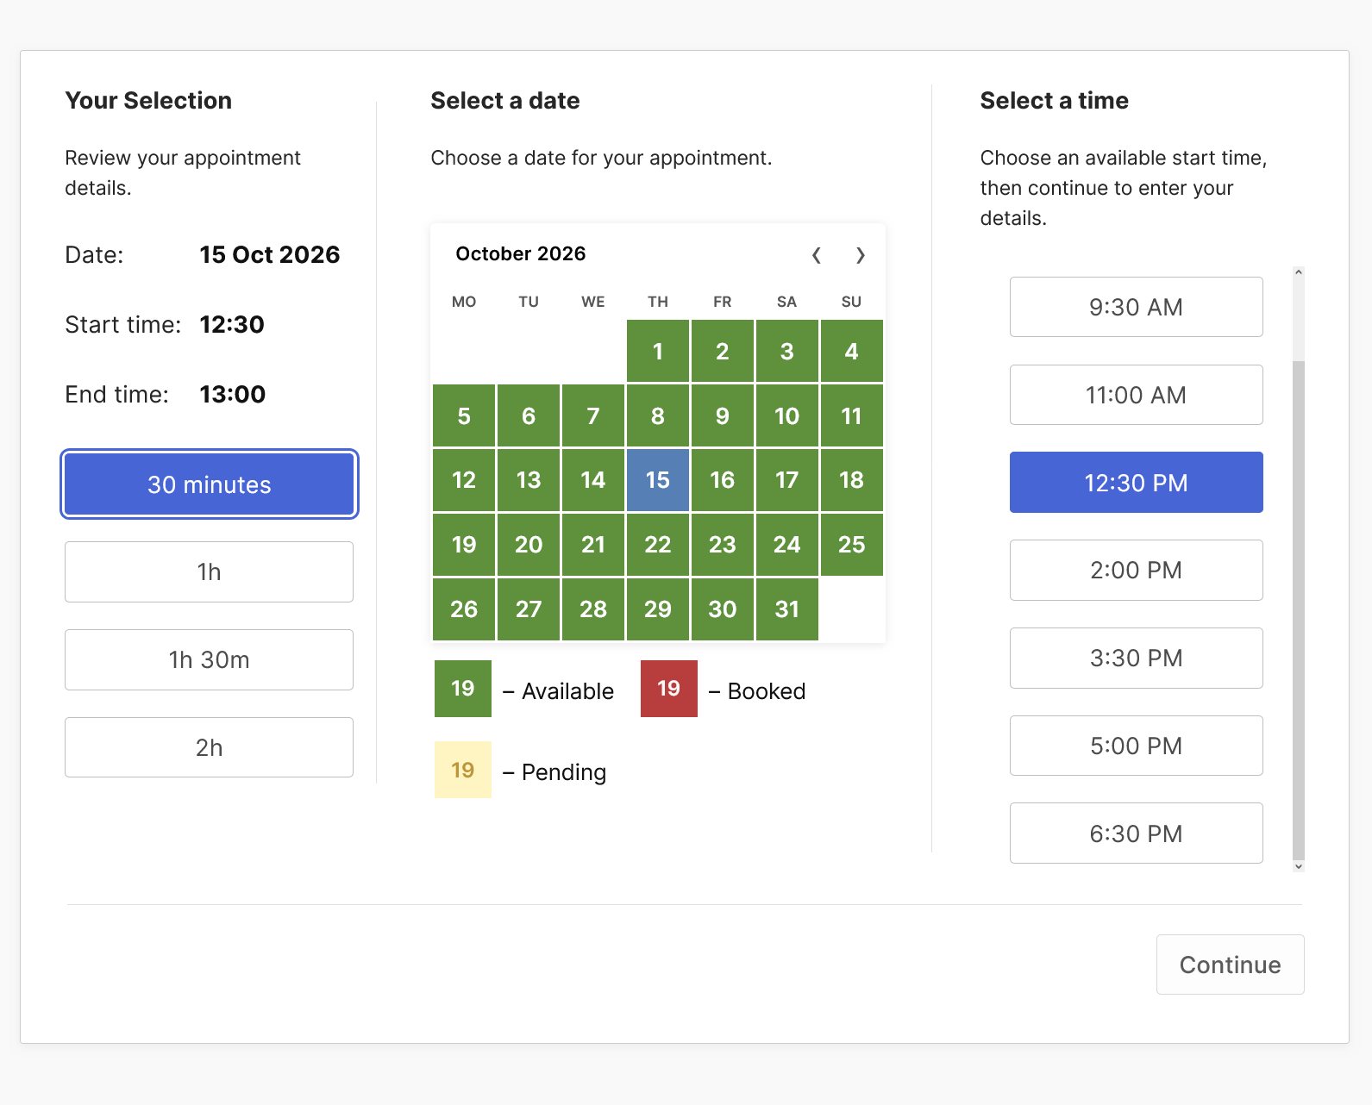1372x1105 pixels.
Task: Click the end time value 13:00
Action: tap(233, 395)
